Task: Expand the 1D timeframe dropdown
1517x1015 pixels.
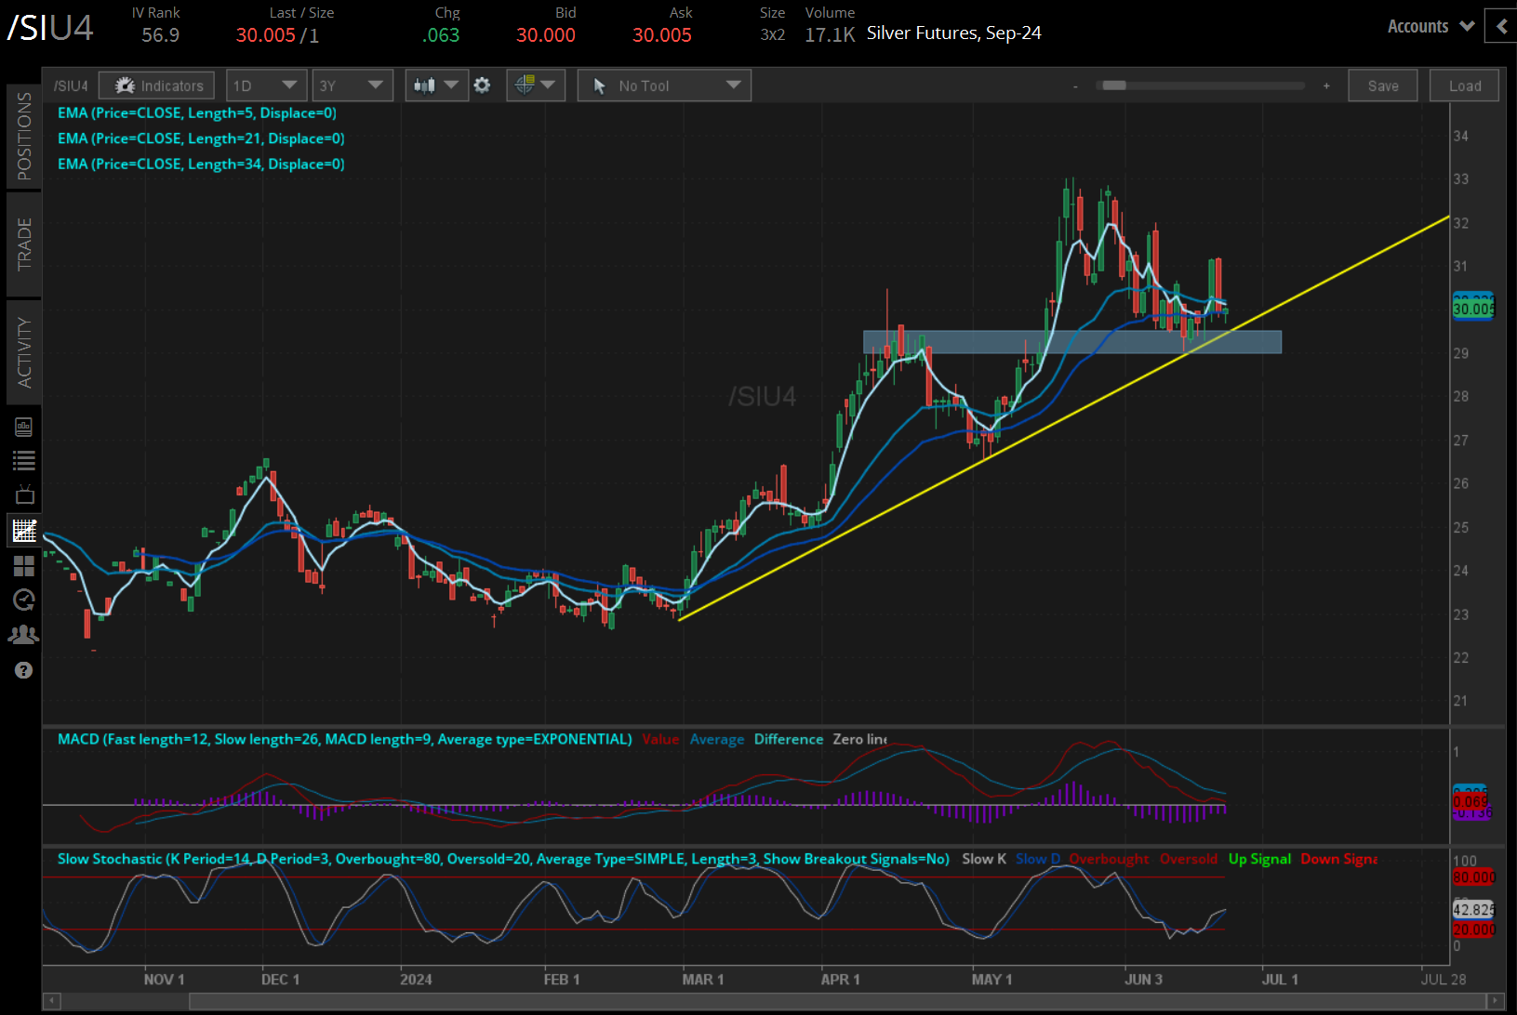Action: (x=265, y=86)
